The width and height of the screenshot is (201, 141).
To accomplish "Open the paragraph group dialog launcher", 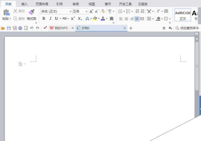I will pyautogui.click(x=170, y=23).
